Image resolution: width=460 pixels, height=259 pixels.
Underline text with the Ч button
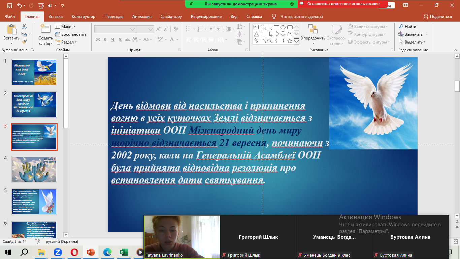112,39
